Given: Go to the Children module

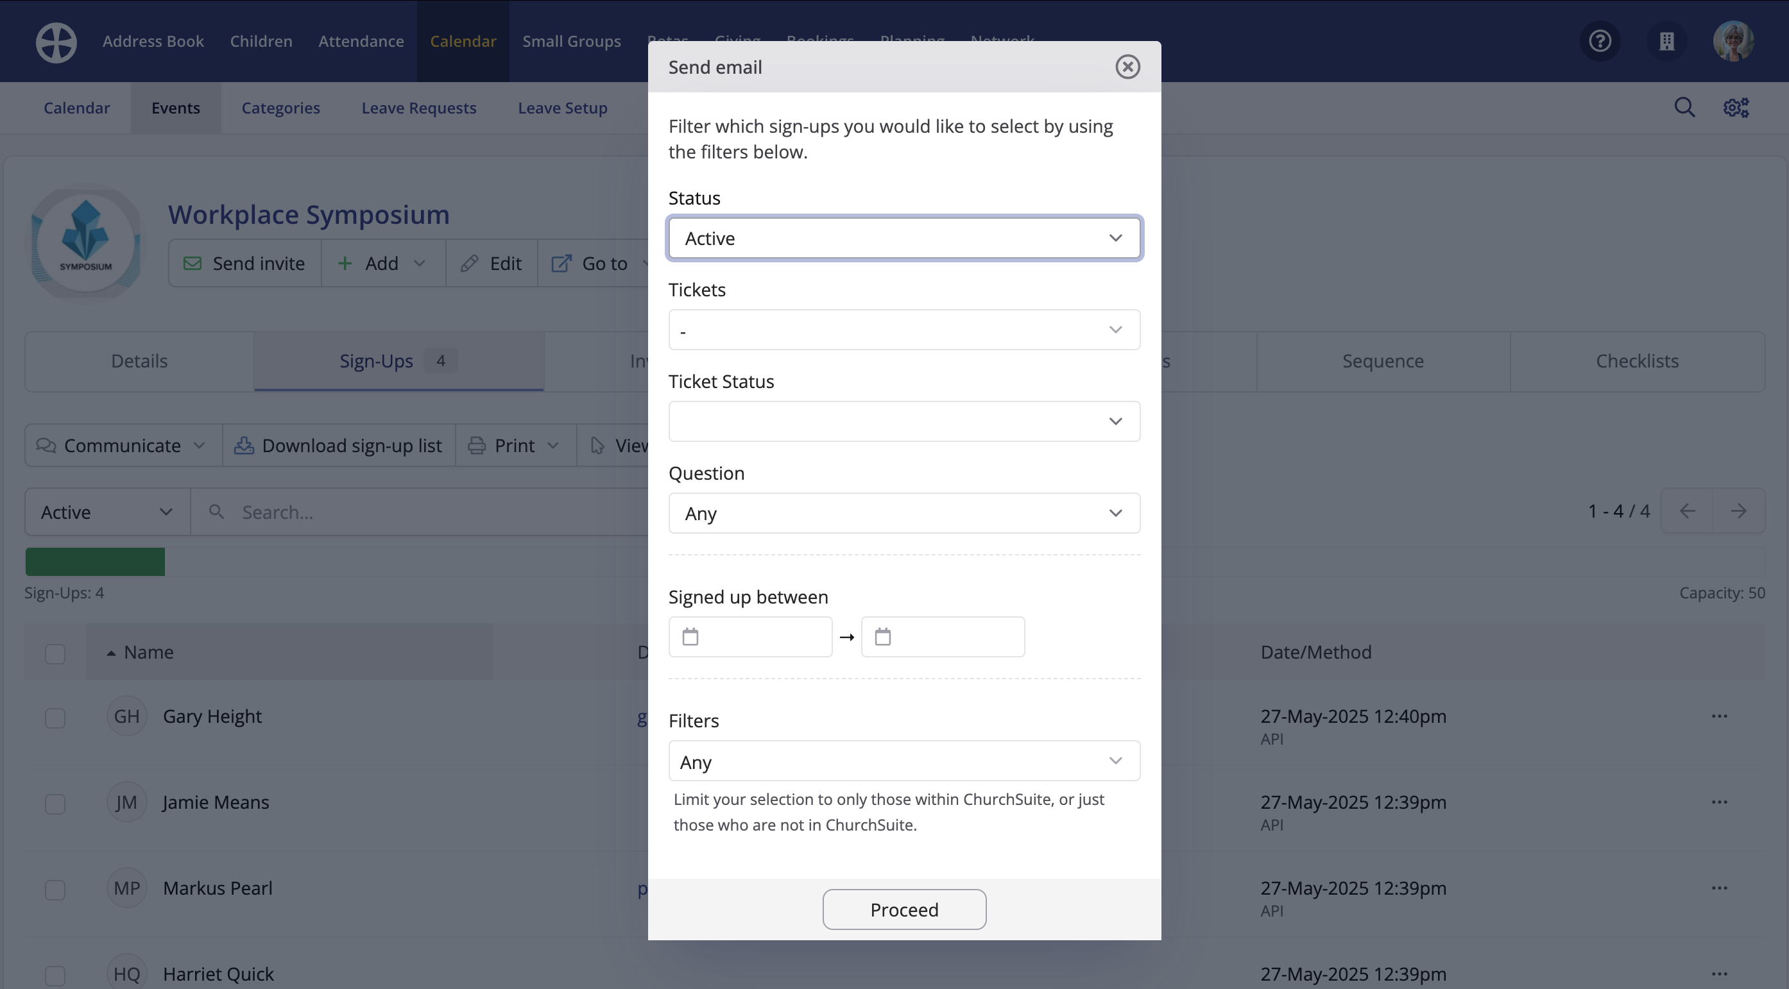Looking at the screenshot, I should point(261,42).
